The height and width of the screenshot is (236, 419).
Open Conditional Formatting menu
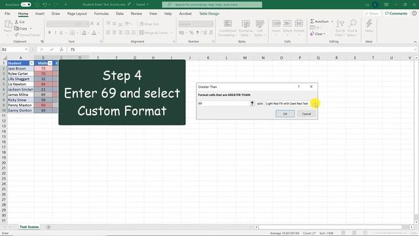[x=227, y=28]
